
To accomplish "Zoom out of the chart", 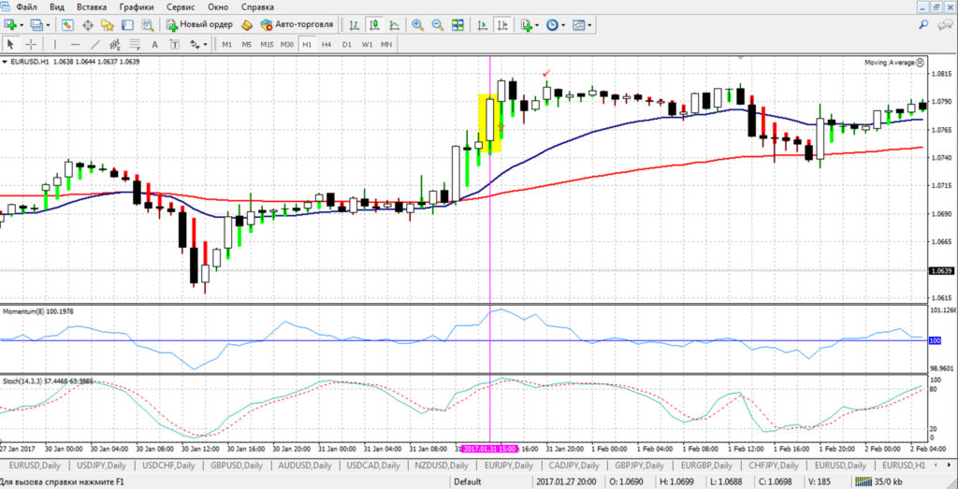I will [x=438, y=25].
